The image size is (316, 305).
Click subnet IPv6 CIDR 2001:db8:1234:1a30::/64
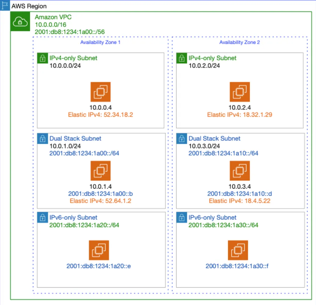(223, 225)
